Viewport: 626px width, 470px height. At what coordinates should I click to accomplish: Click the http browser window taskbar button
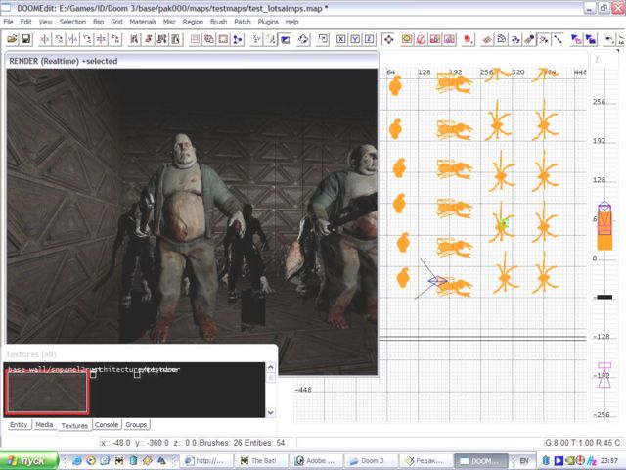pyautogui.click(x=208, y=461)
